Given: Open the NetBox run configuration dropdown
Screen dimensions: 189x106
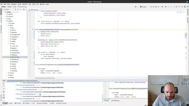Looking at the screenshot, I should tap(144, 7).
